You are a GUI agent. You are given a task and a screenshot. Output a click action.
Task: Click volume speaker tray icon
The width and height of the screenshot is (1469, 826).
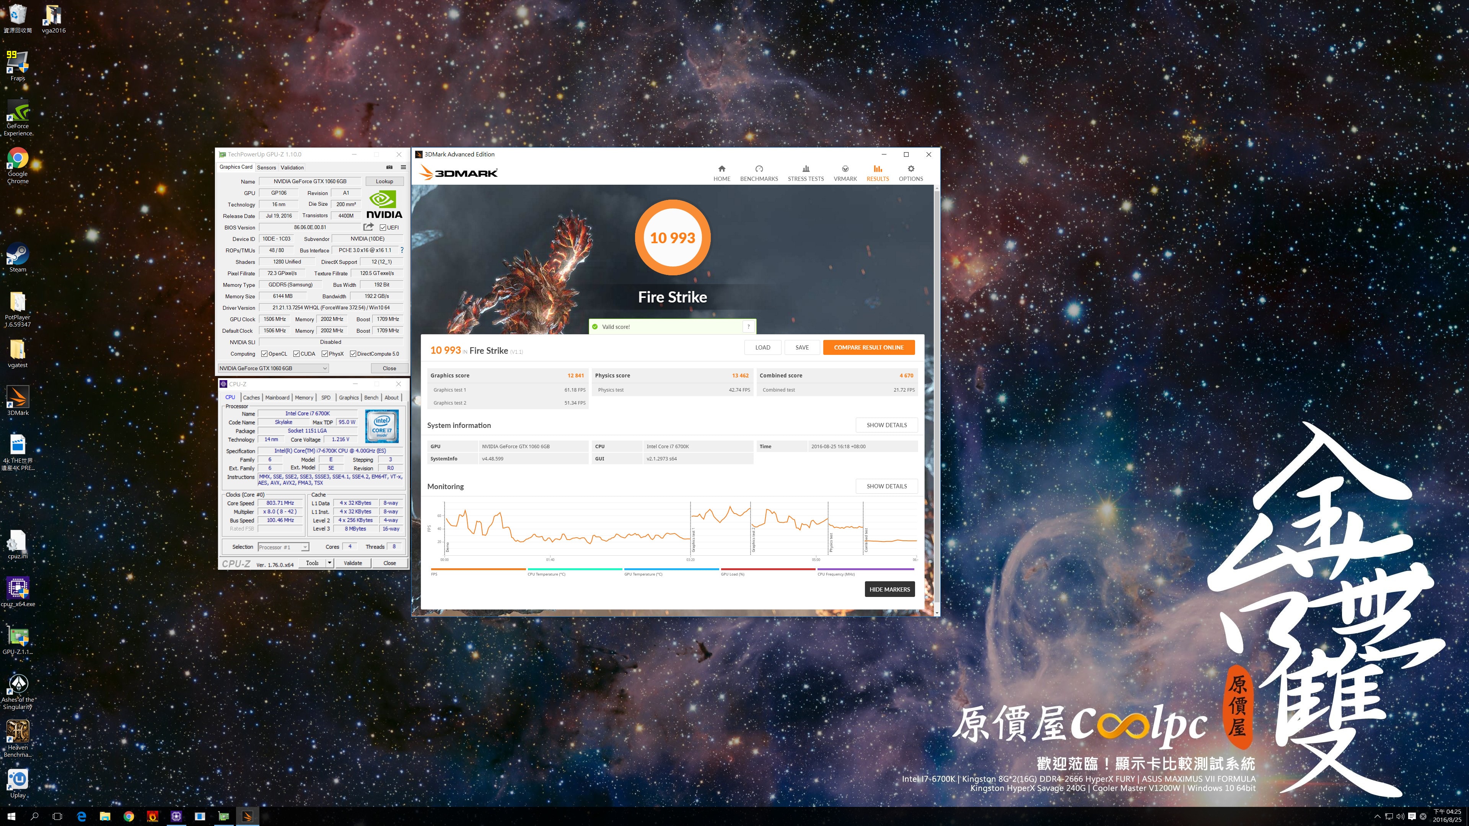[x=1401, y=816]
